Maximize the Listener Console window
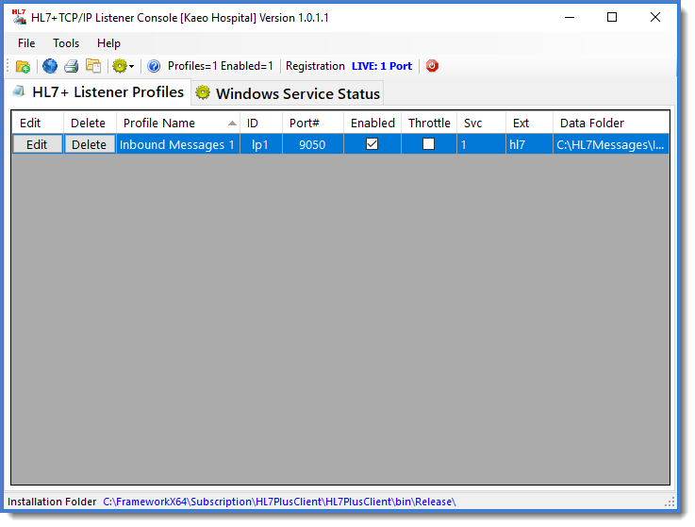 (612, 17)
